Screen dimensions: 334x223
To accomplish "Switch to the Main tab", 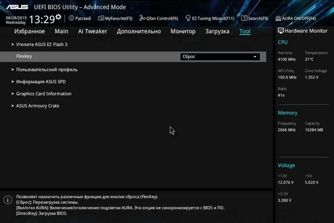I will [62, 31].
